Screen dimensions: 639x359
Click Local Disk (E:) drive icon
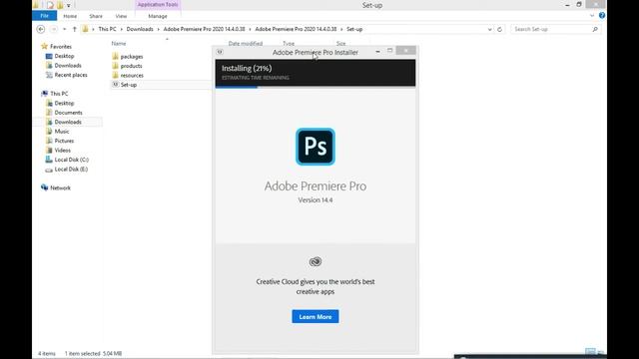49,170
